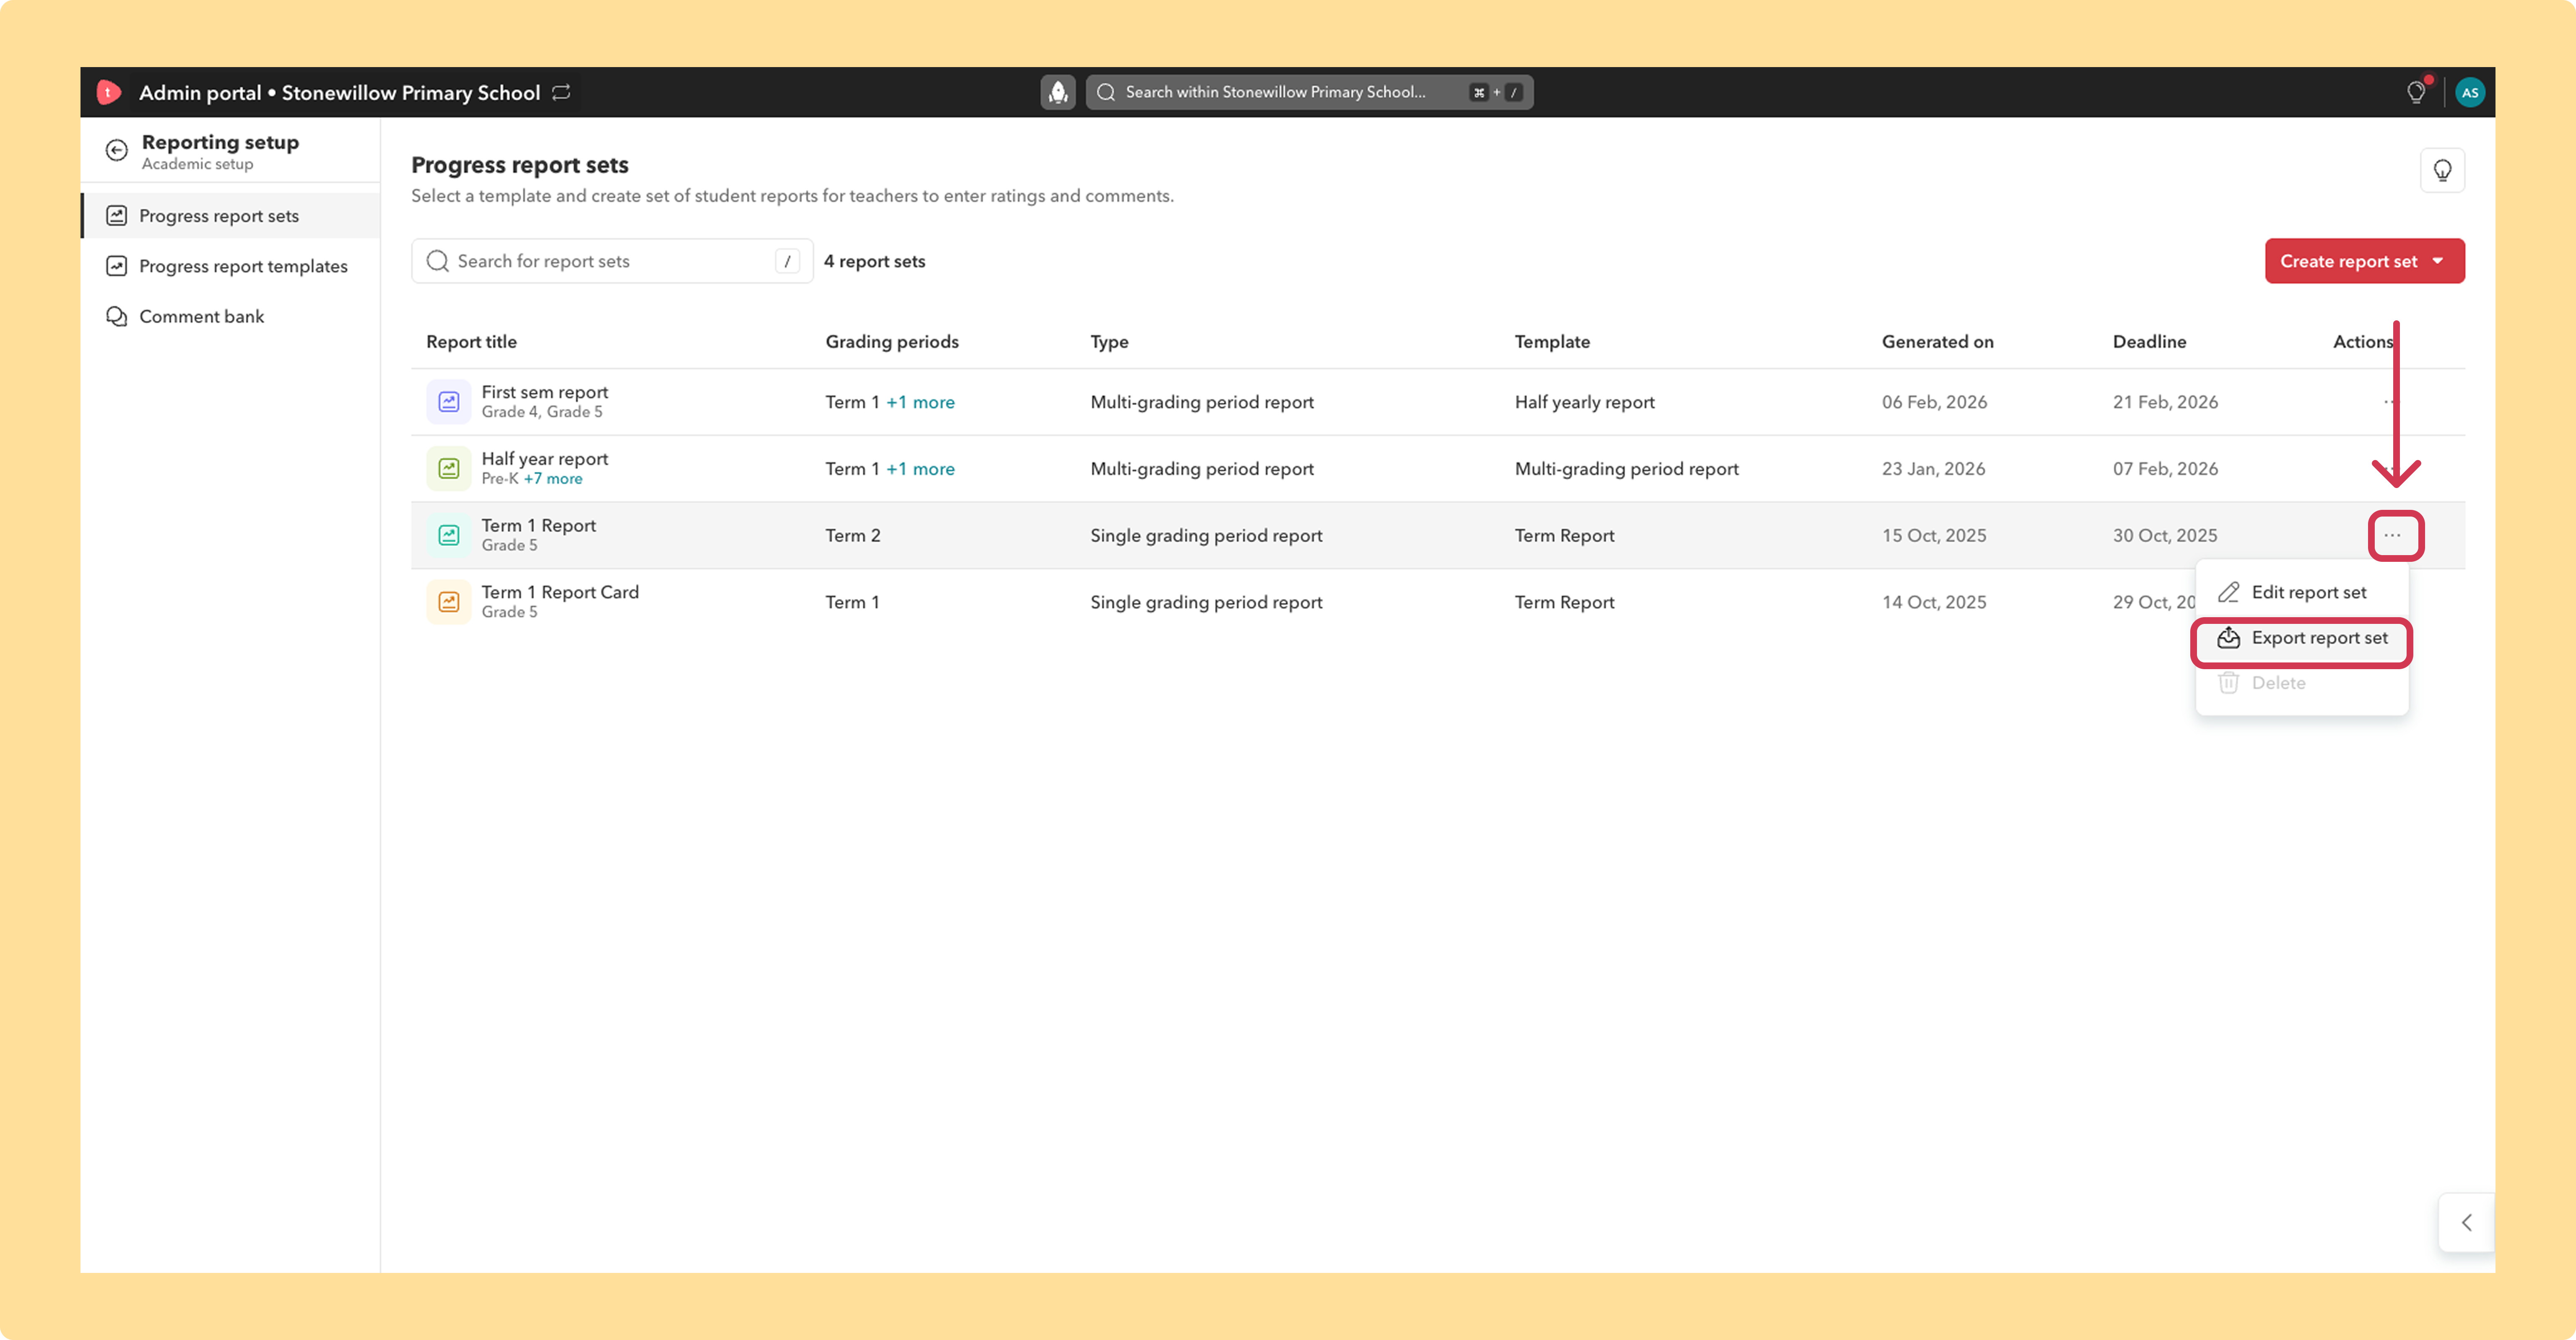Click the Toddle logo icon
This screenshot has width=2576, height=1340.
pos(108,92)
